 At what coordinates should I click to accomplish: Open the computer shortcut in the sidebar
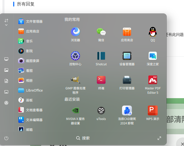point(6,59)
